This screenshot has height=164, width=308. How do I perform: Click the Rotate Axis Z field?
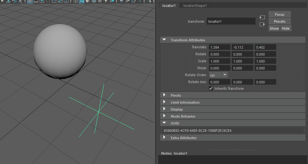point(265,82)
